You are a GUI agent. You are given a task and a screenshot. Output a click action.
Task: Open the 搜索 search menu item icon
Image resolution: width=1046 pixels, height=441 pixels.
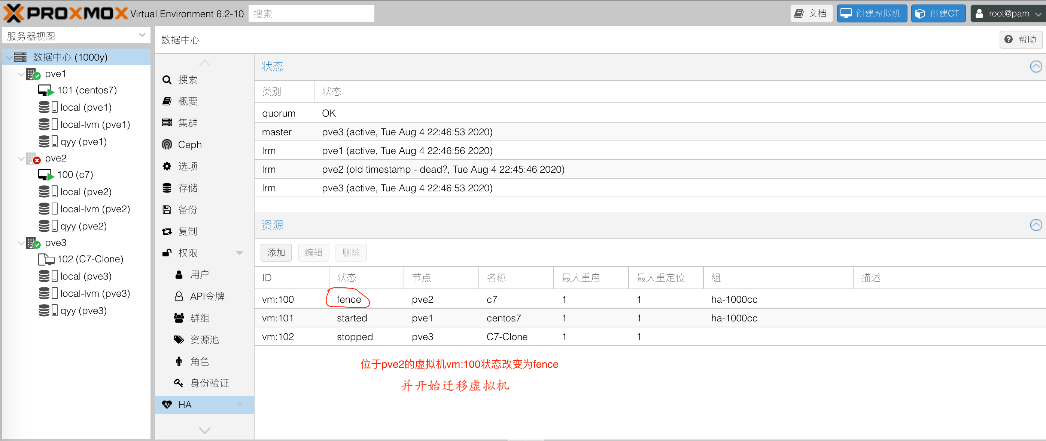[x=167, y=80]
